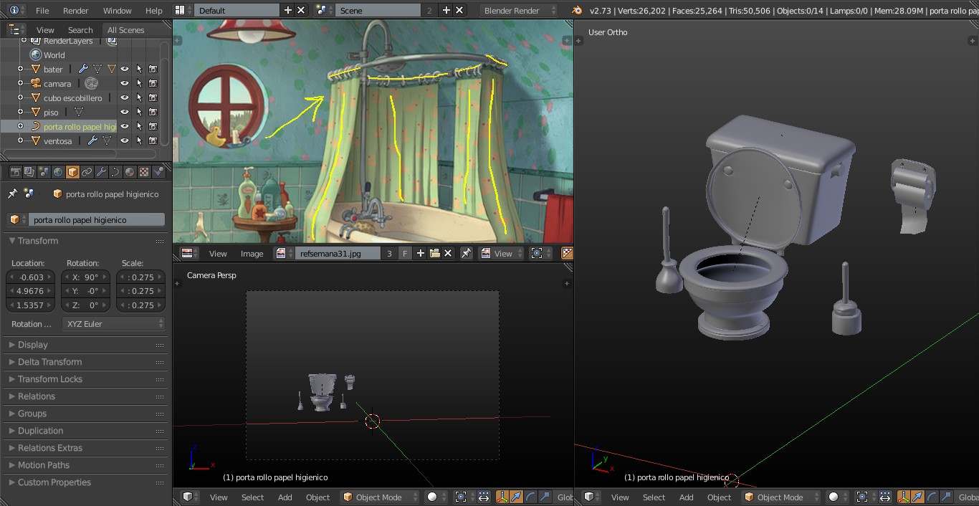Add a new scene with plus button
The image size is (979, 506).
tap(446, 10)
